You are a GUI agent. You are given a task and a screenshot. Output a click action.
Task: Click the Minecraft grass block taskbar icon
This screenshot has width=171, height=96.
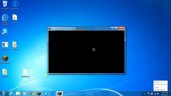point(39,94)
